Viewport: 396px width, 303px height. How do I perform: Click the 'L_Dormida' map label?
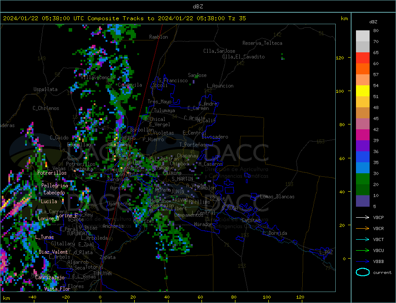tap(275, 233)
